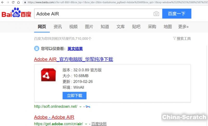Open image search via the camera icon

tap(156, 14)
